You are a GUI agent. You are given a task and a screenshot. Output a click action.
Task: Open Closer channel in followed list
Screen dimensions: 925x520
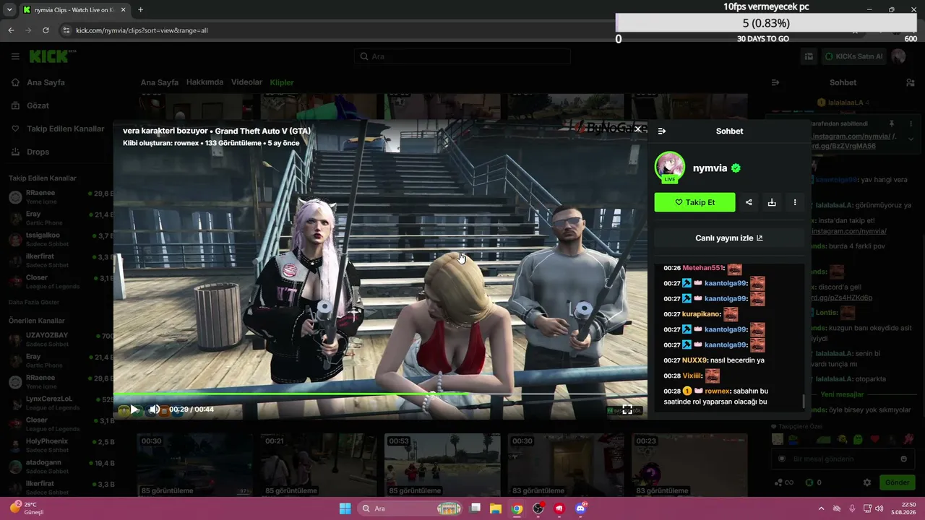(x=61, y=281)
